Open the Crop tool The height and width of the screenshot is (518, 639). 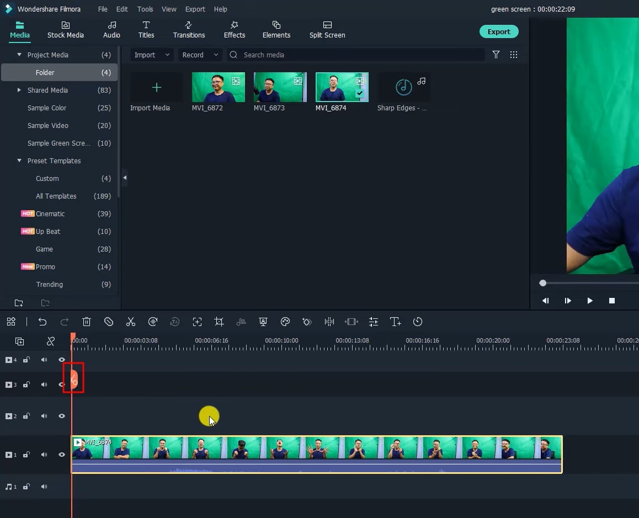(x=219, y=322)
